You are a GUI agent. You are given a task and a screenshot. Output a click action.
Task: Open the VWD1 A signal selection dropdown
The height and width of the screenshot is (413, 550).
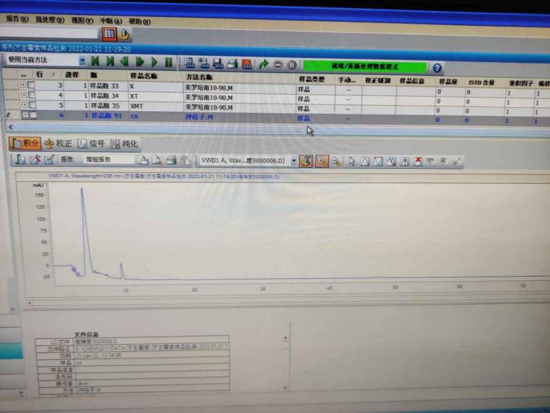tap(294, 161)
